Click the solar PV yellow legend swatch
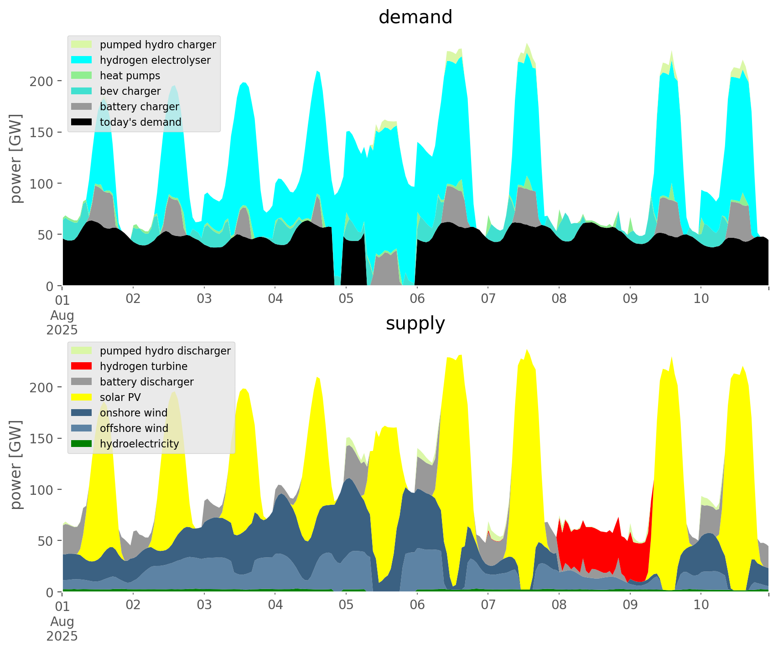The height and width of the screenshot is (652, 778). click(x=82, y=397)
